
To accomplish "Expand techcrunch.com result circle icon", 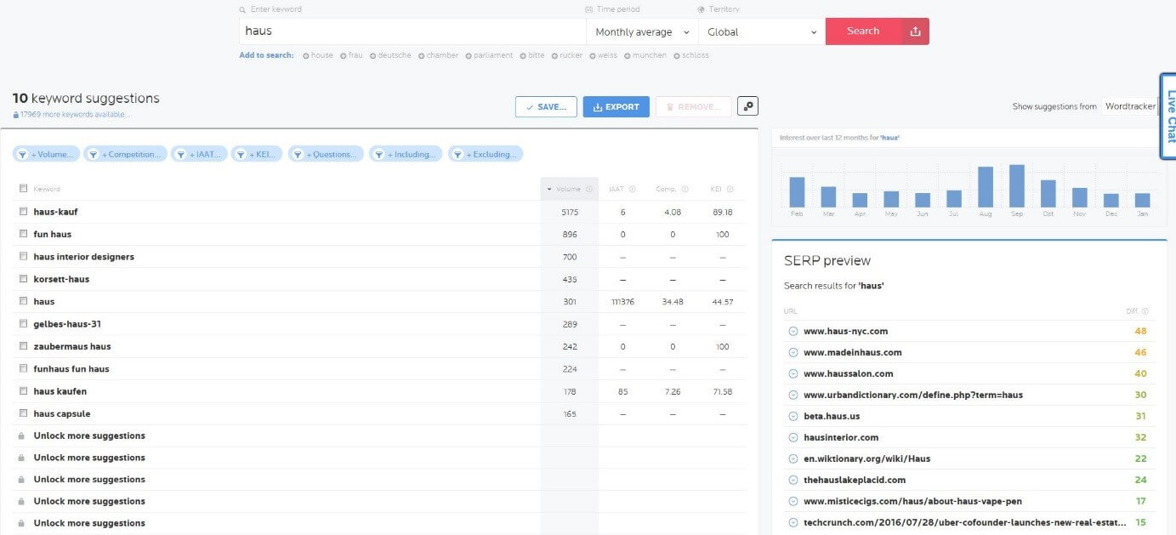I will click(793, 522).
